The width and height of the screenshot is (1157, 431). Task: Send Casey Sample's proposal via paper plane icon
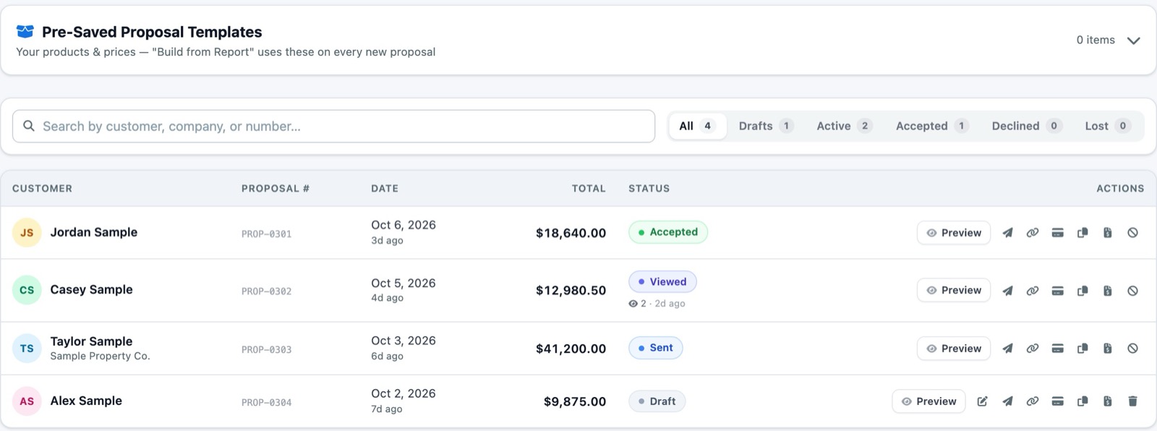tap(1007, 291)
